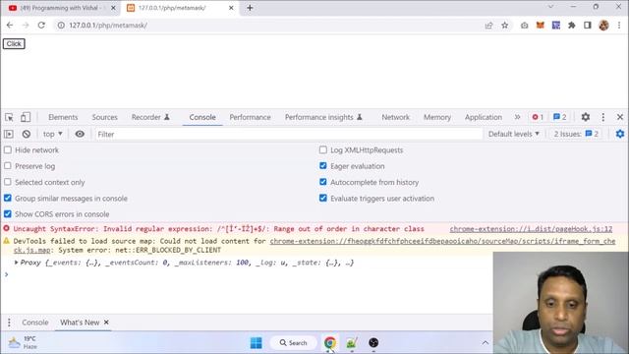The image size is (629, 354).
Task: Open the pageHook.js:12 source link
Action: [x=531, y=229]
